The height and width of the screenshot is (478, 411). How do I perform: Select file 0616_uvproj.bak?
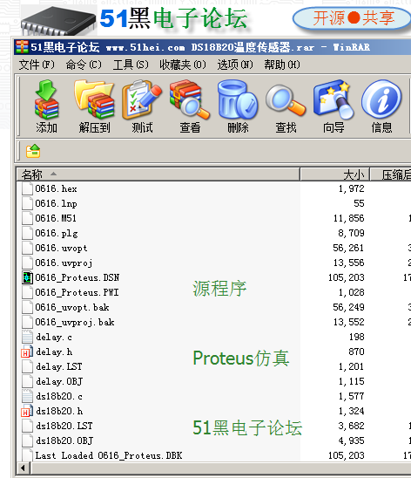click(x=75, y=322)
